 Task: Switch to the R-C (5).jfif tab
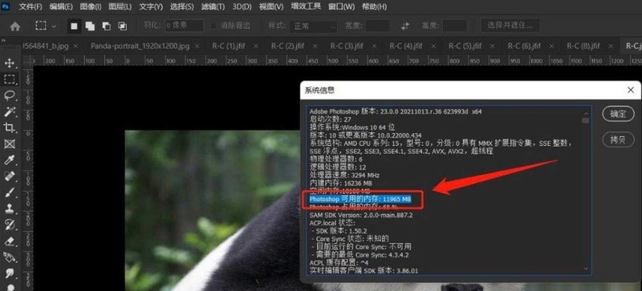click(465, 46)
